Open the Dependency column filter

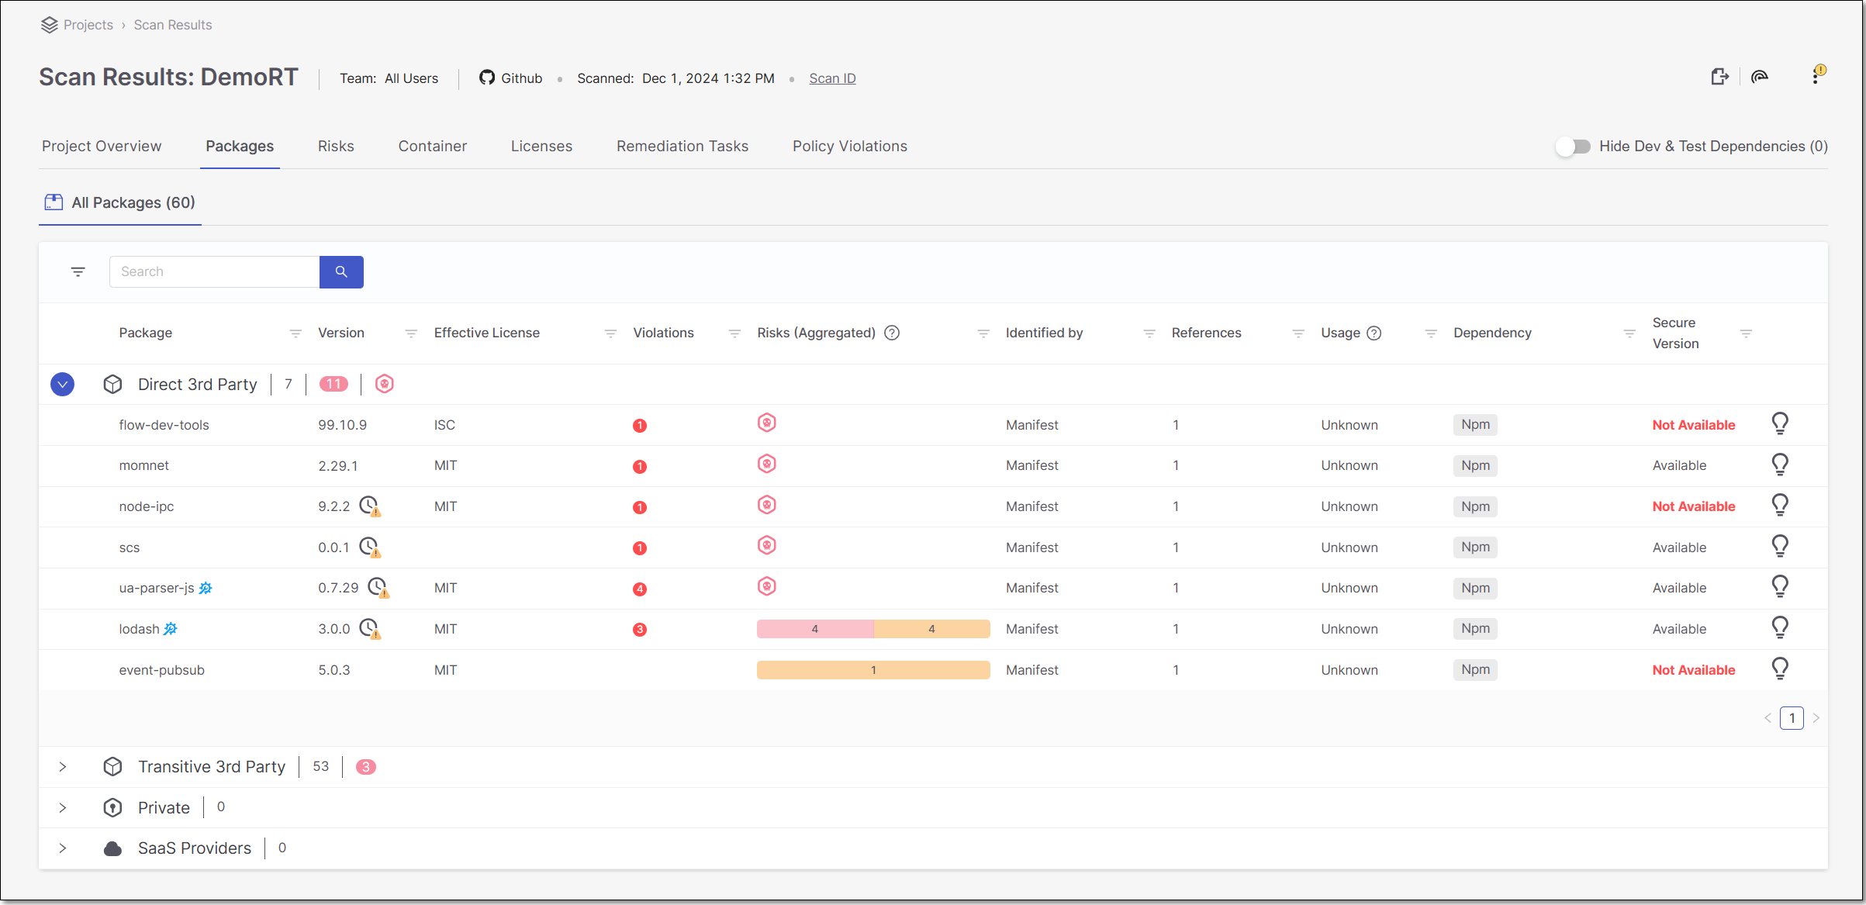[1629, 333]
